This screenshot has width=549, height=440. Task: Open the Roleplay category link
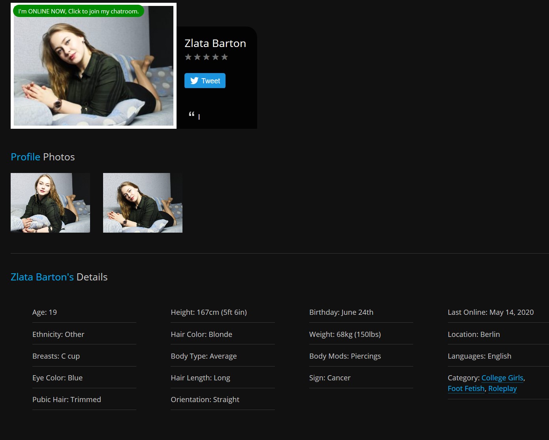502,389
